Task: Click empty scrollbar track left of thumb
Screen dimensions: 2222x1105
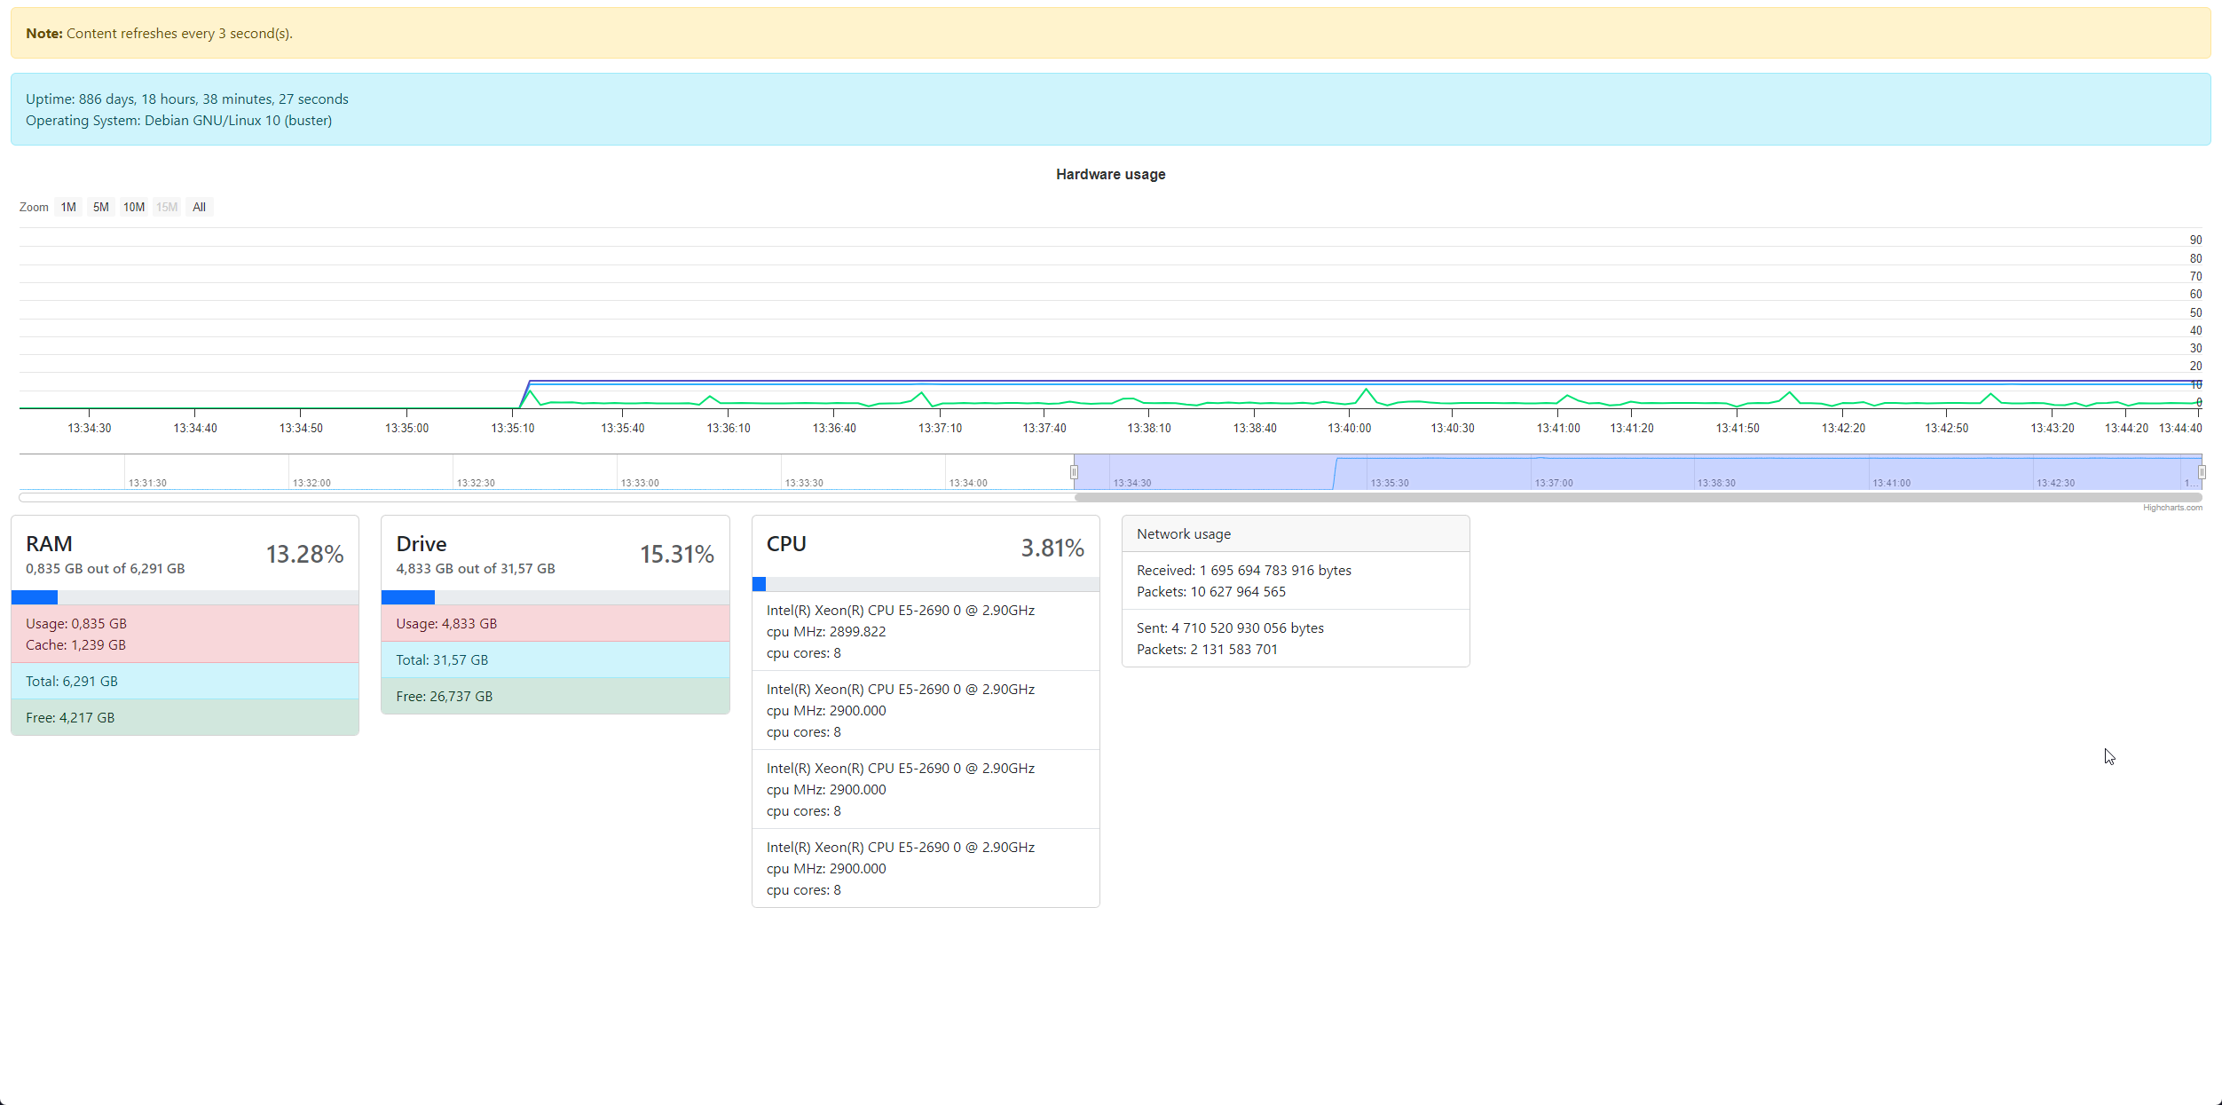Action: tap(532, 498)
